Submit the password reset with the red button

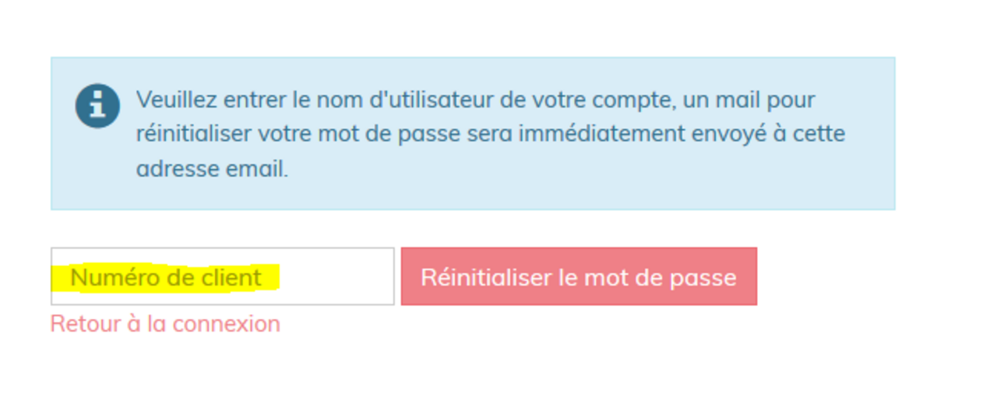coord(578,276)
